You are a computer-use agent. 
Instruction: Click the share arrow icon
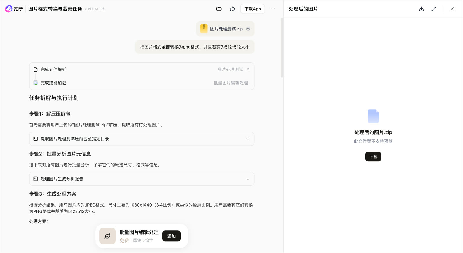click(x=232, y=9)
